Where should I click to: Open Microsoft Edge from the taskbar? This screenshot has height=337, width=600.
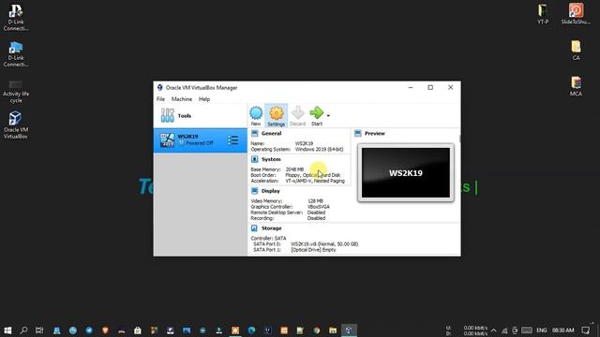coord(251,330)
